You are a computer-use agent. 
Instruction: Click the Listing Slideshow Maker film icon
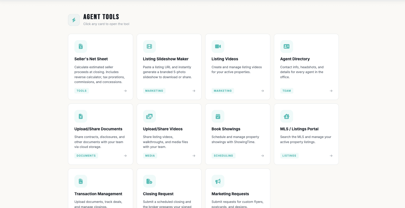point(149,47)
